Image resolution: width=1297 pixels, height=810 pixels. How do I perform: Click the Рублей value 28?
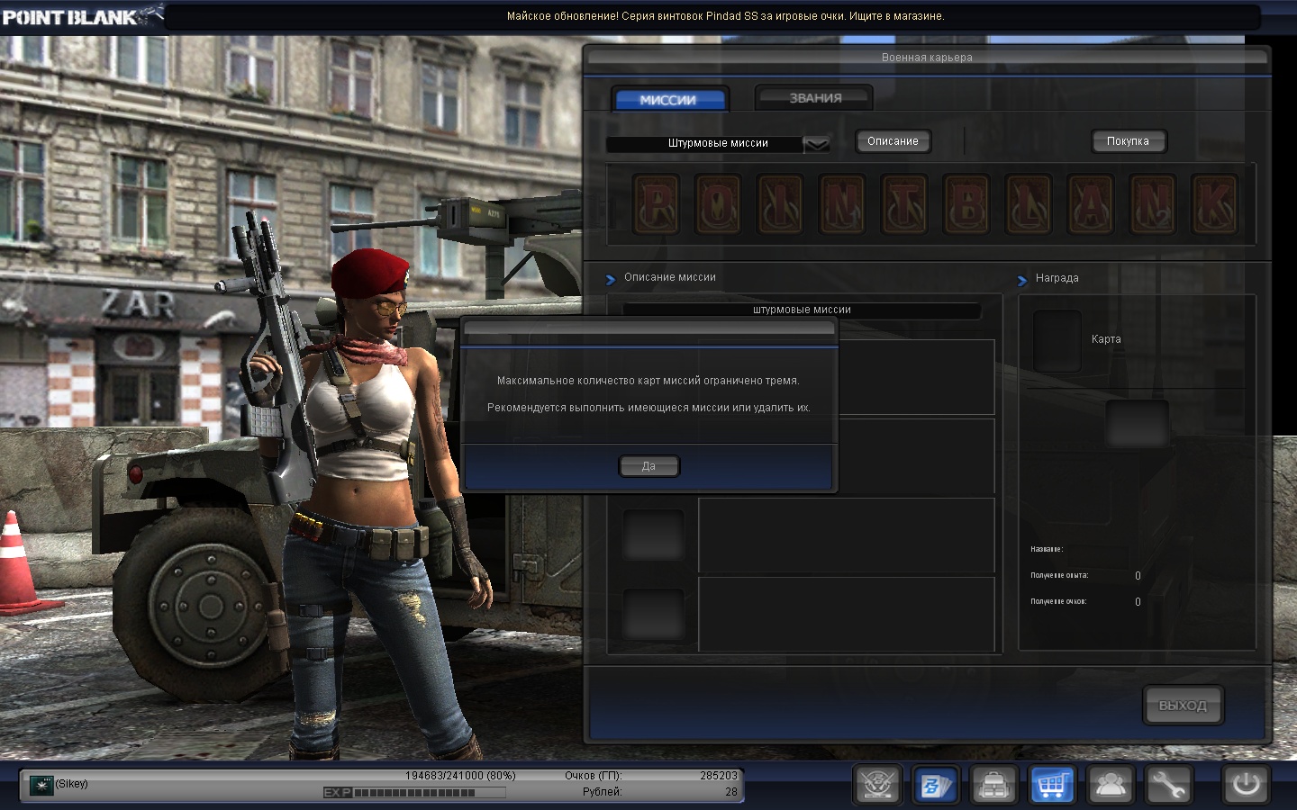(731, 792)
